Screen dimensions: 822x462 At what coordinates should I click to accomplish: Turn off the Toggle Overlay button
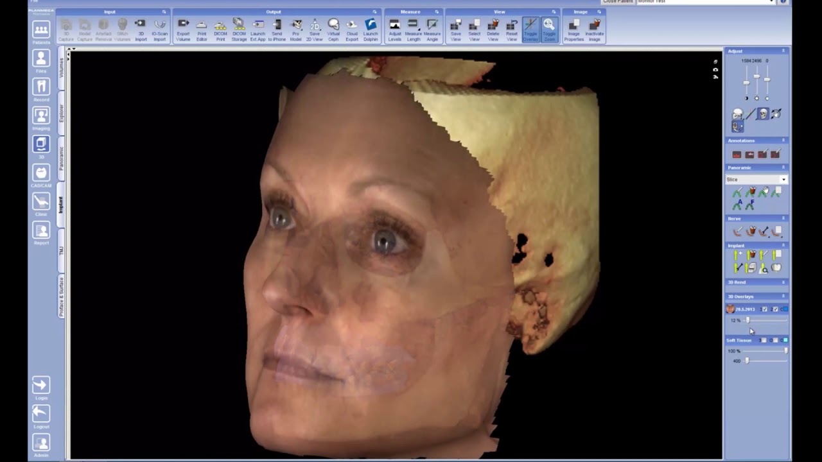tap(530, 30)
